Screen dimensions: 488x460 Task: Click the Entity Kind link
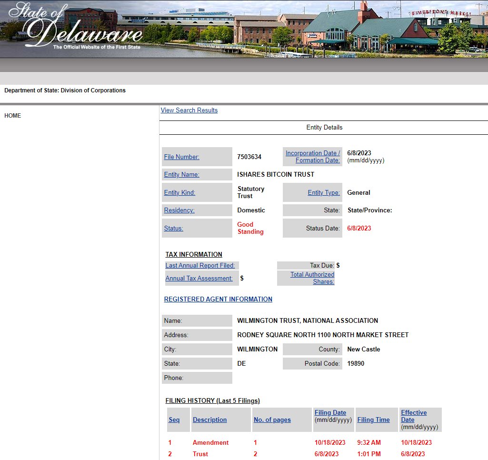pyautogui.click(x=179, y=193)
